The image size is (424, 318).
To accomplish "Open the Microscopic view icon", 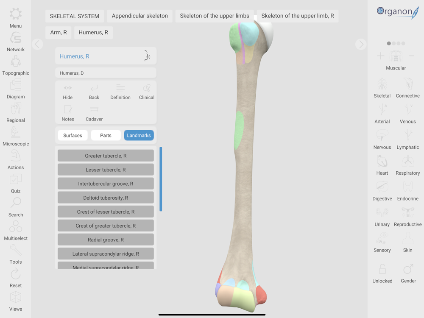I will click(x=16, y=132).
